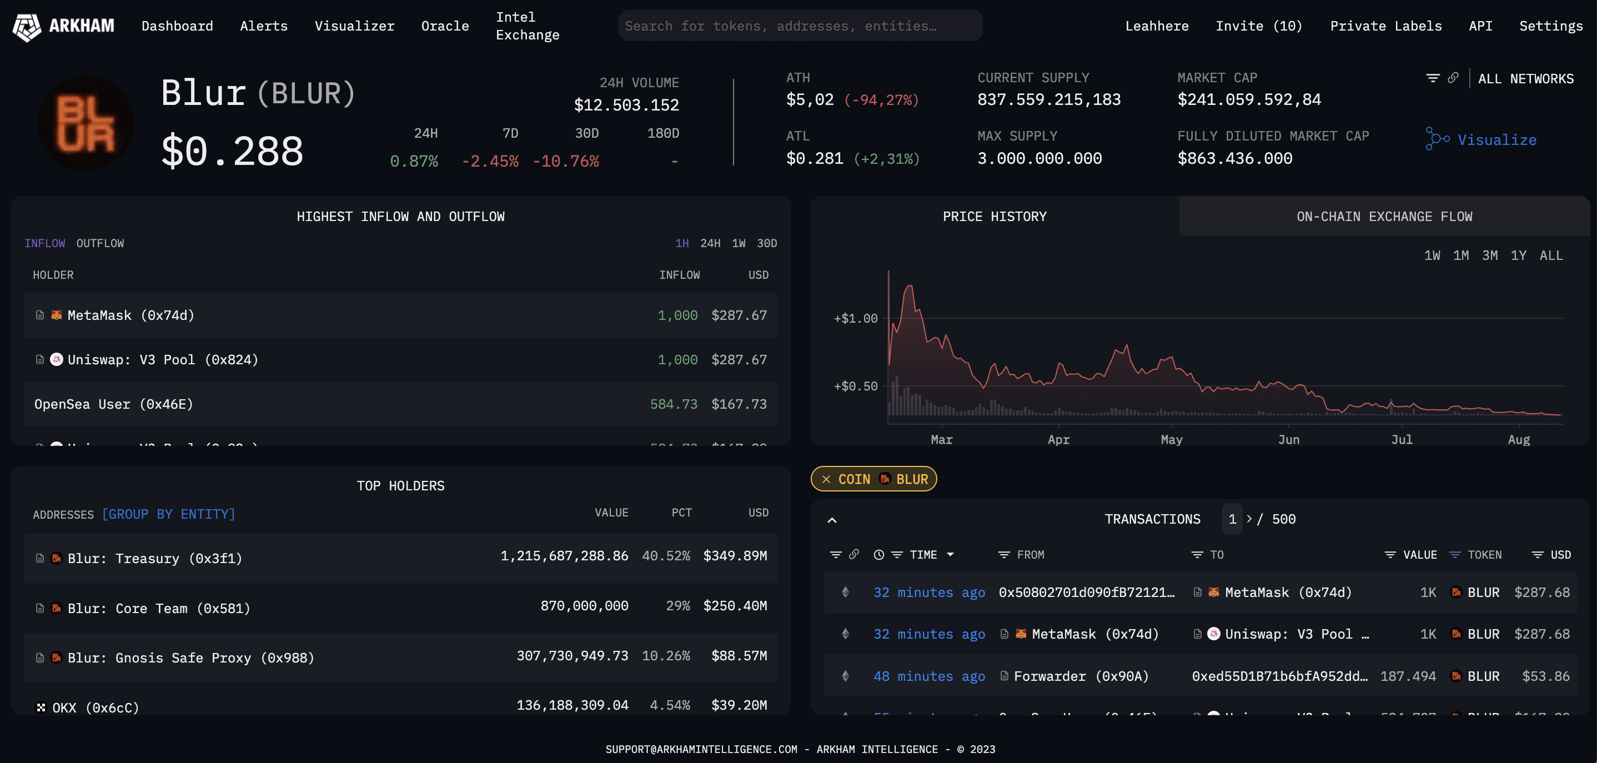1597x763 pixels.
Task: Click the filter icon beside ALL NETWORKS
Action: coord(1432,78)
